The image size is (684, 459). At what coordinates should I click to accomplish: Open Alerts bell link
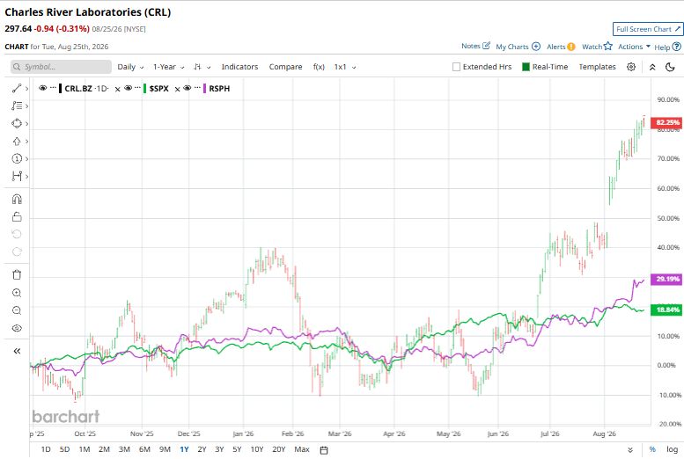click(x=561, y=47)
